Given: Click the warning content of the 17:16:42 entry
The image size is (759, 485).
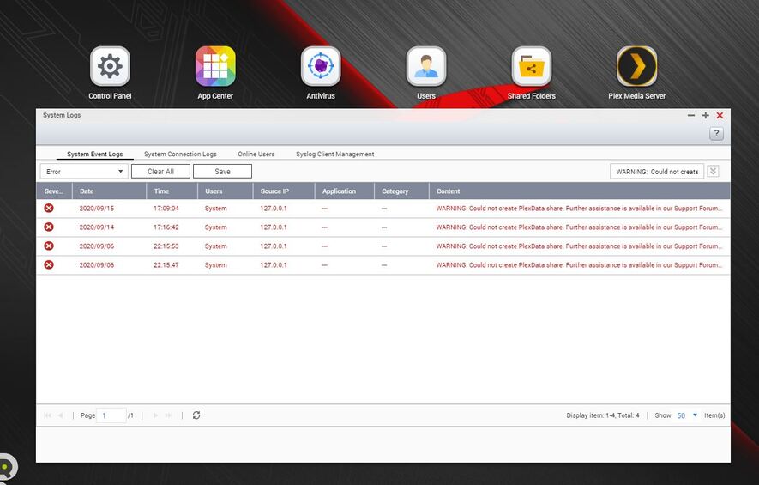Looking at the screenshot, I should (579, 227).
